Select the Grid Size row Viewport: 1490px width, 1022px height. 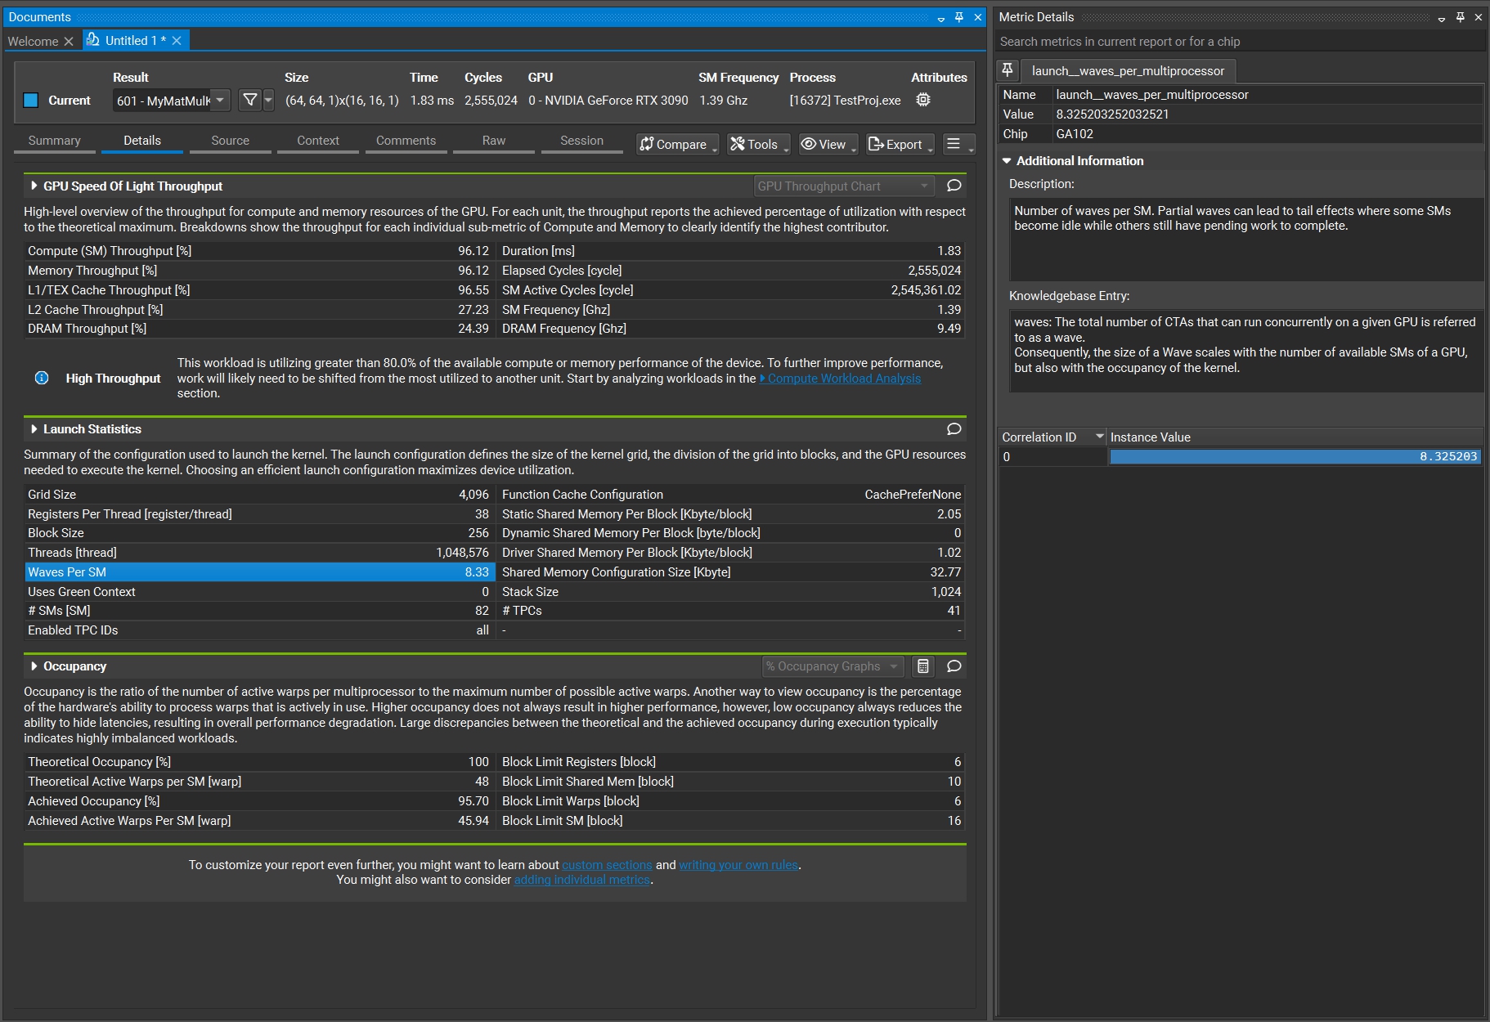click(259, 495)
